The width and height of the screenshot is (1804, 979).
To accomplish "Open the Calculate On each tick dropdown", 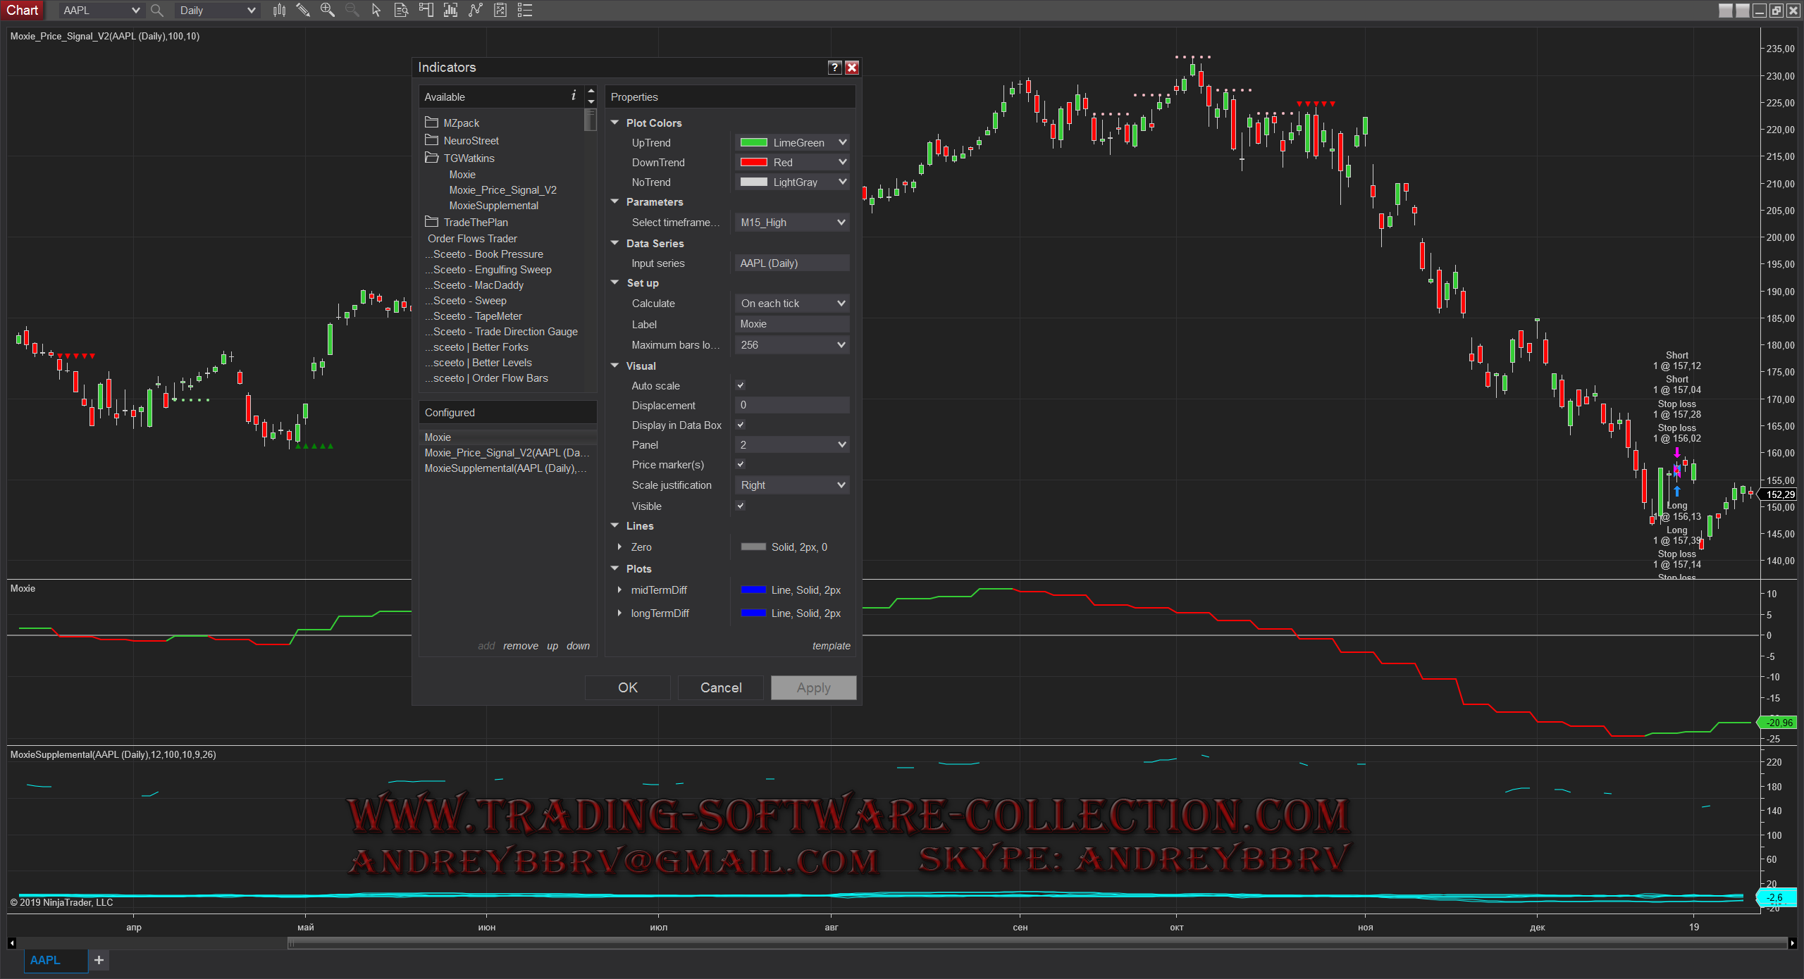I will coord(792,304).
